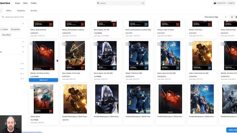Click the 0.0219 ETH price on Master Thief Kozo [SE]
The width and height of the screenshot is (237, 133).
click(130, 76)
